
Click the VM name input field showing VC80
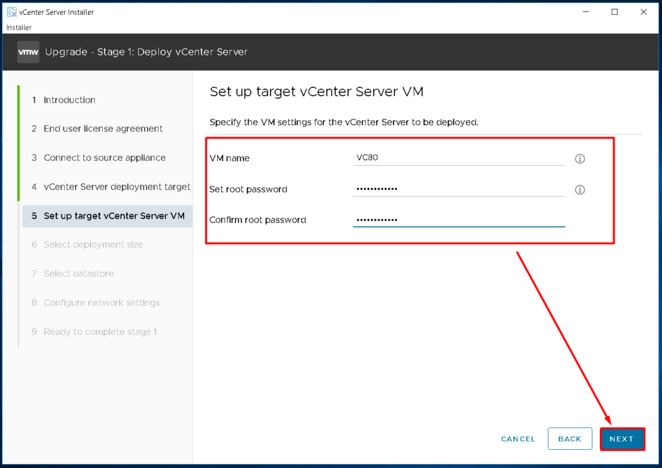(459, 157)
